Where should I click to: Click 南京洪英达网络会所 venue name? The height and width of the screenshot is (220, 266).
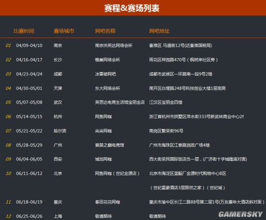[114, 45]
